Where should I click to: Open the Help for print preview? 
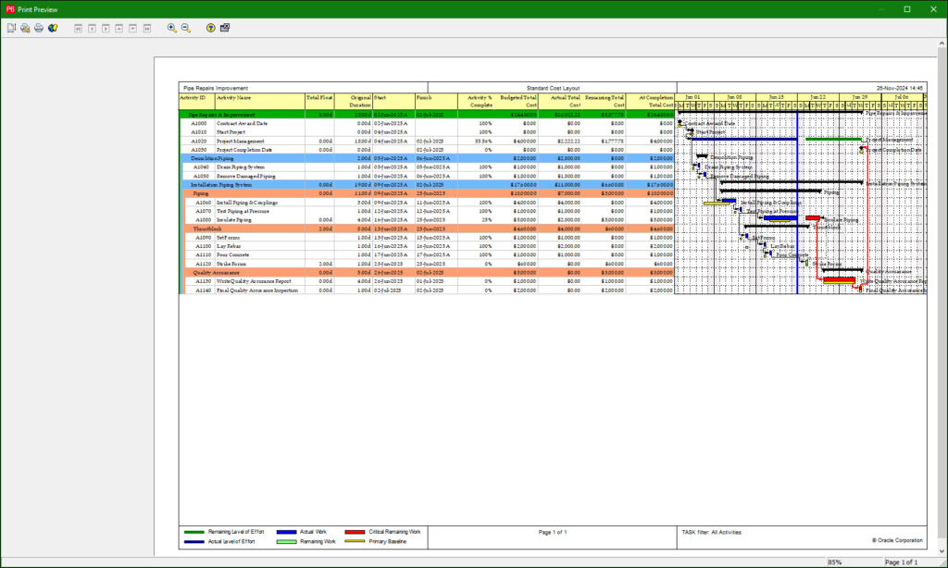pyautogui.click(x=210, y=28)
